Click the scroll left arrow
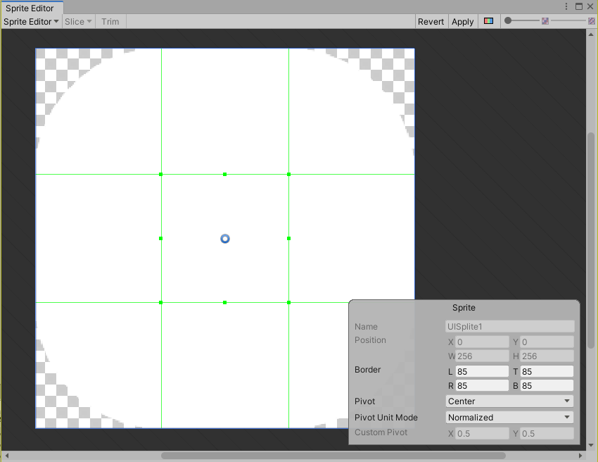This screenshot has height=462, width=598. click(x=7, y=456)
